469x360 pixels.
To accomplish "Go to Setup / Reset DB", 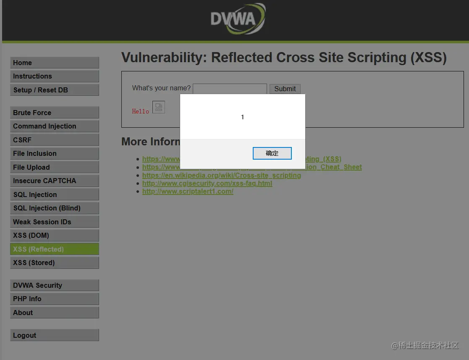I will tap(55, 90).
